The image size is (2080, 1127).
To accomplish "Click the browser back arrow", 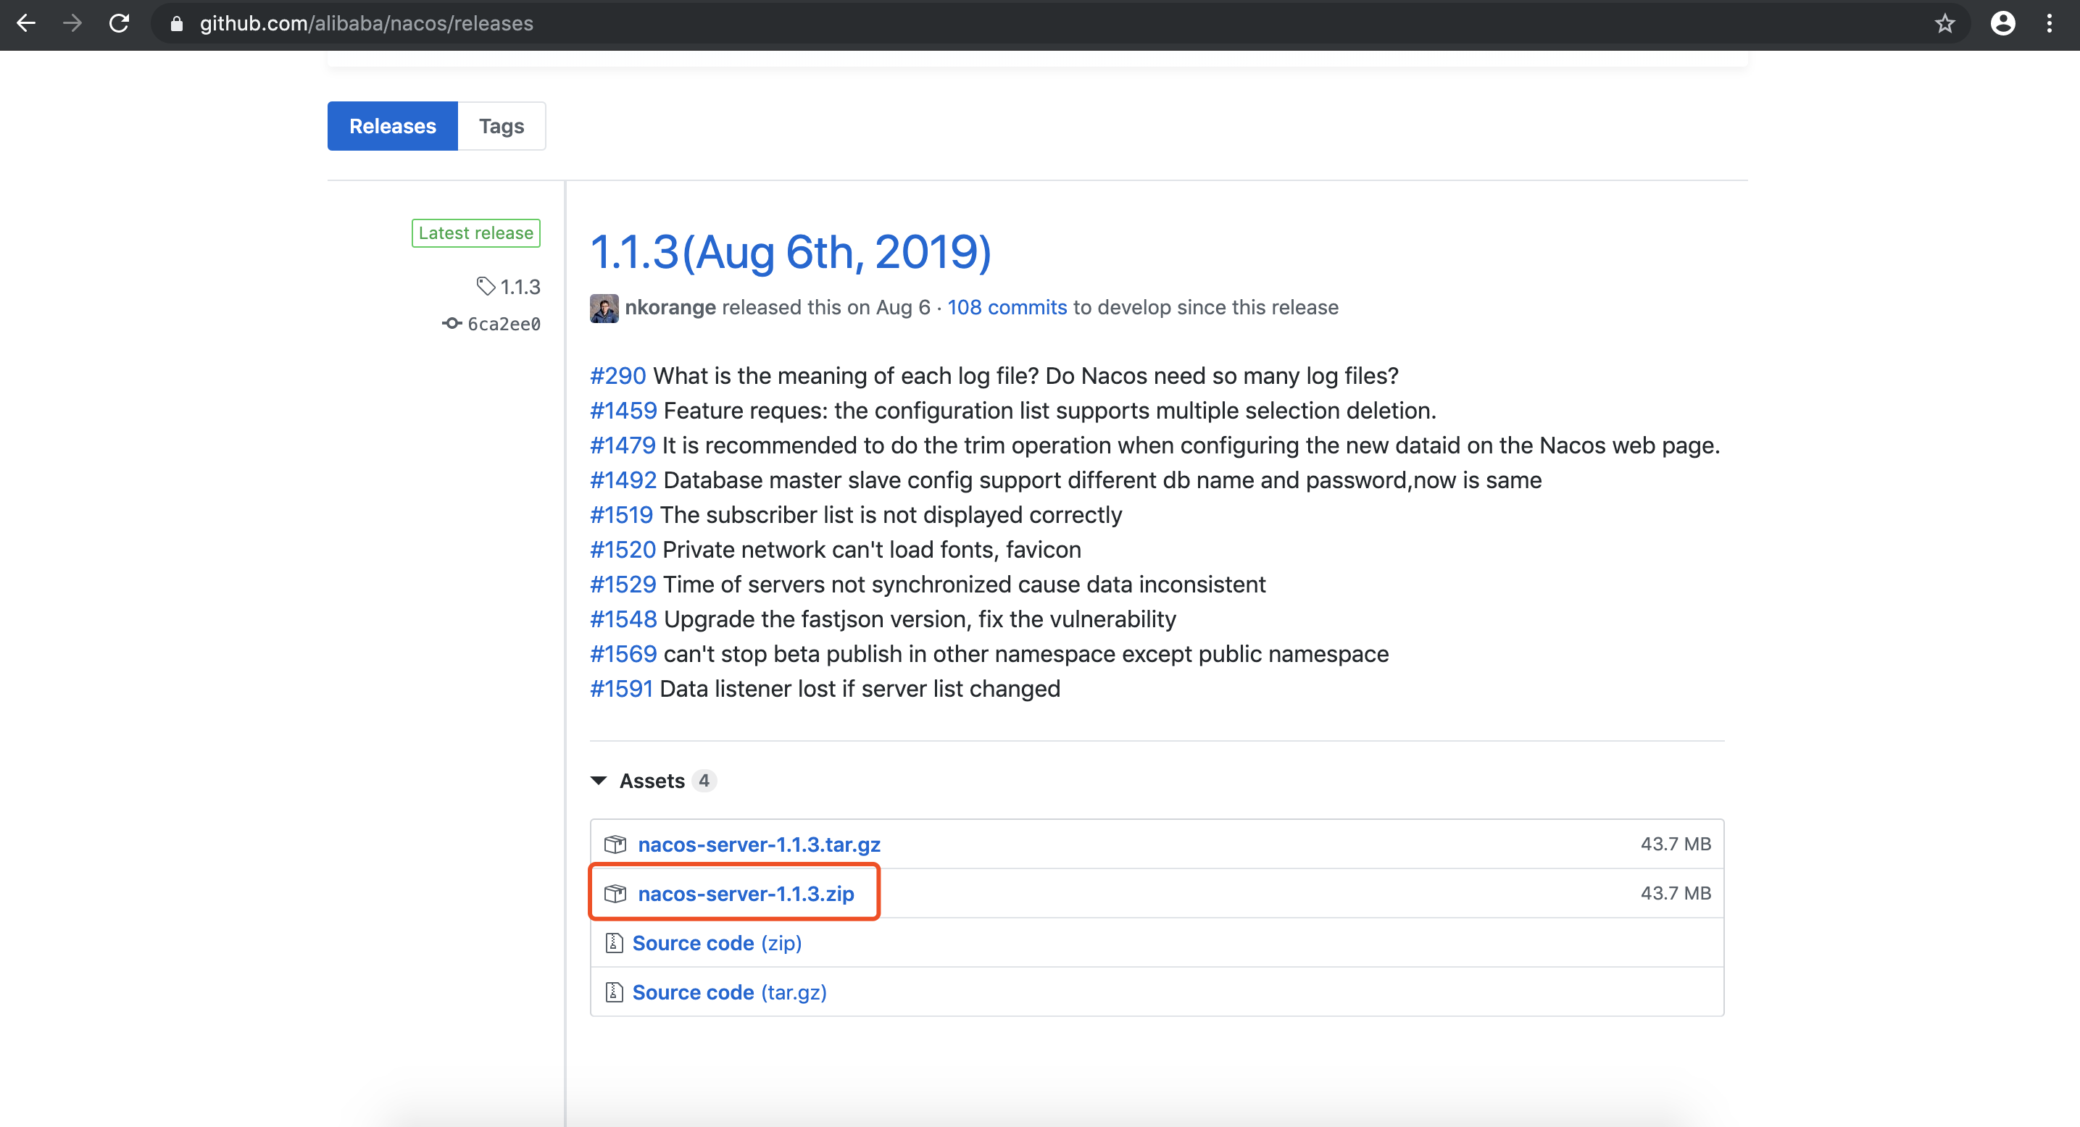I will tap(26, 23).
